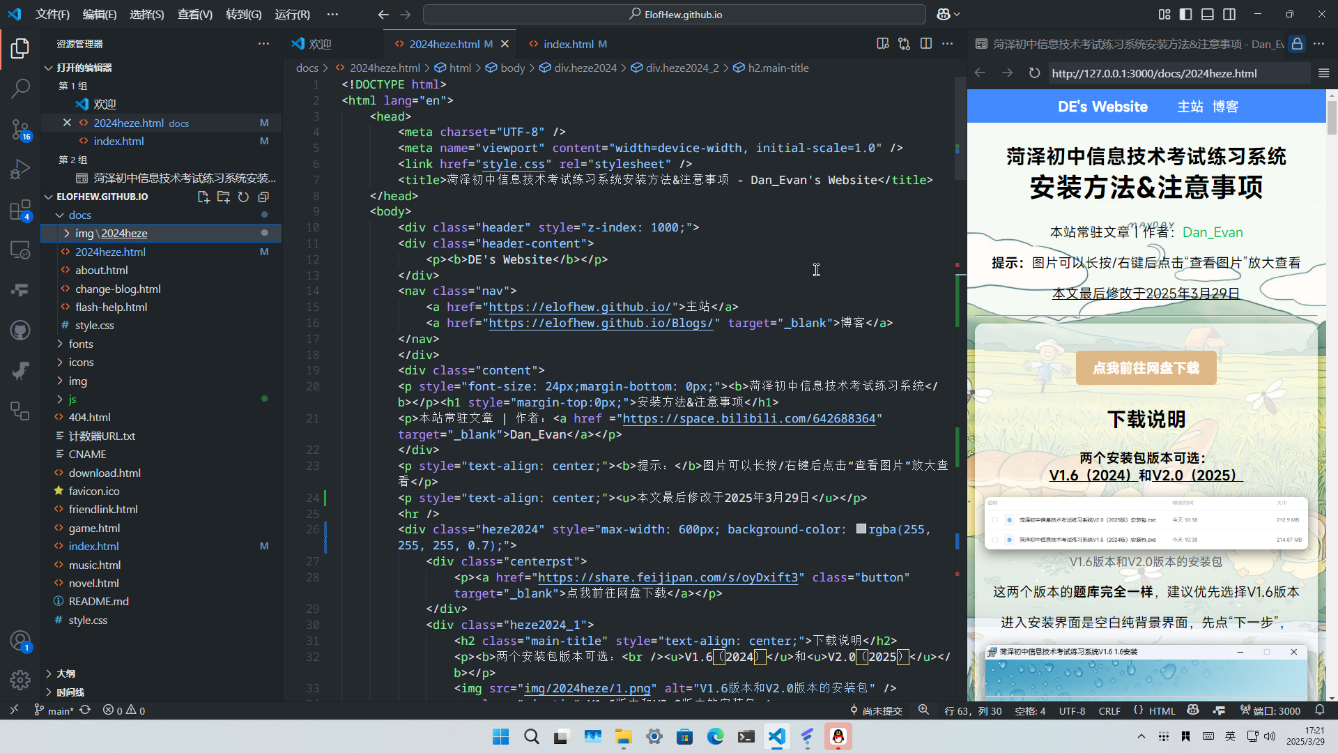Open the Search panel in the activity bar
This screenshot has height=753, width=1338.
[x=20, y=89]
